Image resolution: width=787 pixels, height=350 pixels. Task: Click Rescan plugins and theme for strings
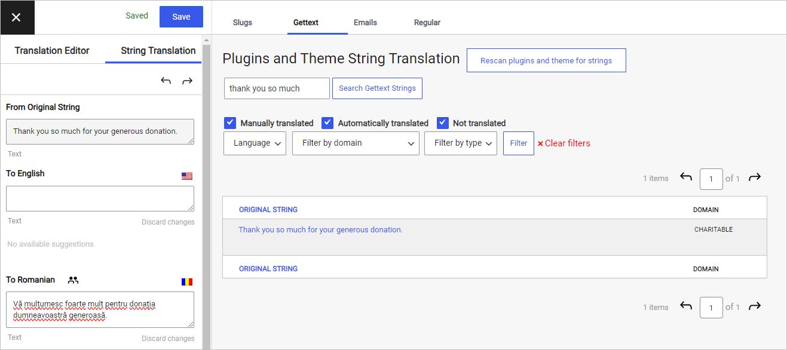[x=546, y=60]
